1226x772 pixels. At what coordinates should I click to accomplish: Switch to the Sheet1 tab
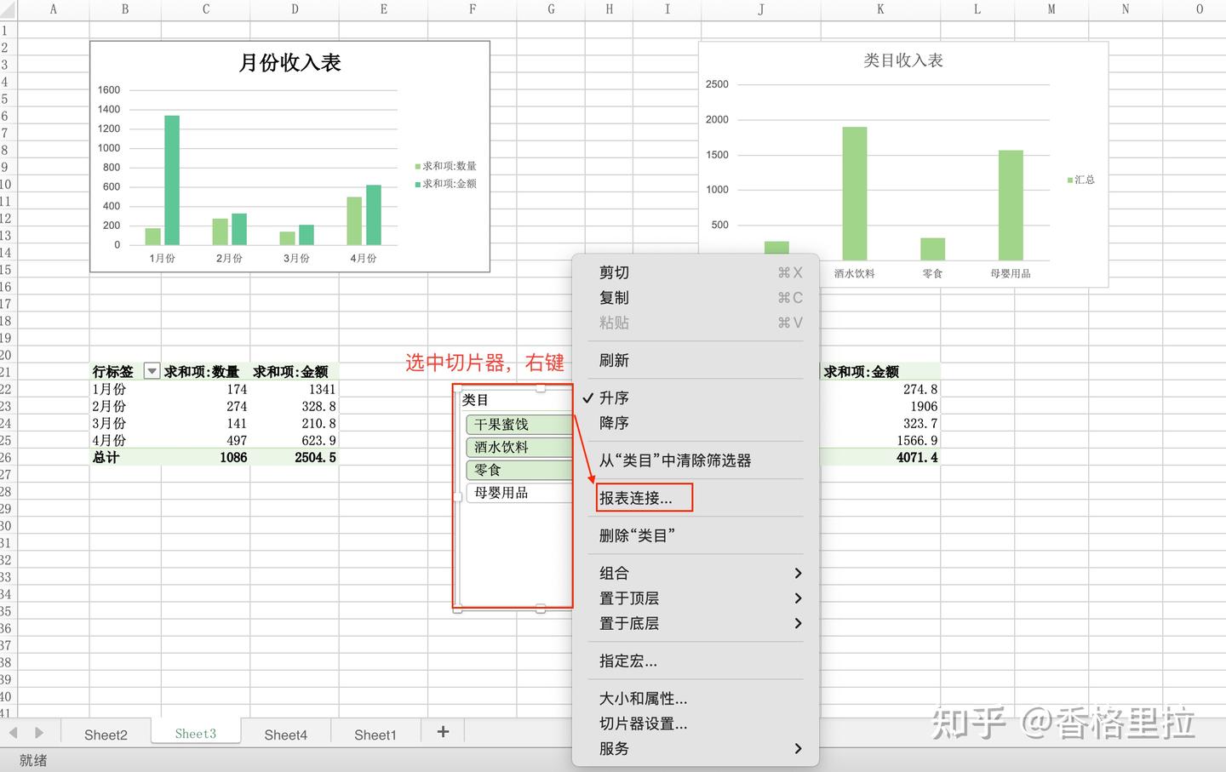[x=375, y=735]
